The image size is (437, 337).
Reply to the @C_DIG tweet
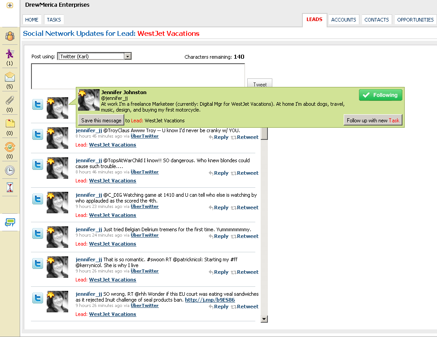218,207
